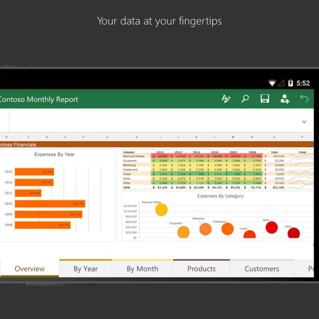The width and height of the screenshot is (319, 319).
Task: Select the 2013 orange expense bar
Action: coord(34,172)
